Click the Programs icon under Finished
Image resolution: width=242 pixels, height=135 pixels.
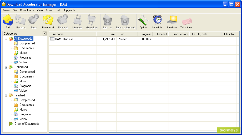click(x=16, y=114)
